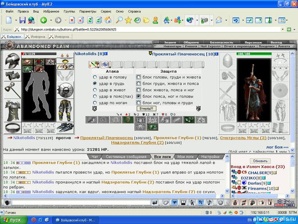Click the EN language indicator in tray
The image size is (298, 224).
click(249, 220)
